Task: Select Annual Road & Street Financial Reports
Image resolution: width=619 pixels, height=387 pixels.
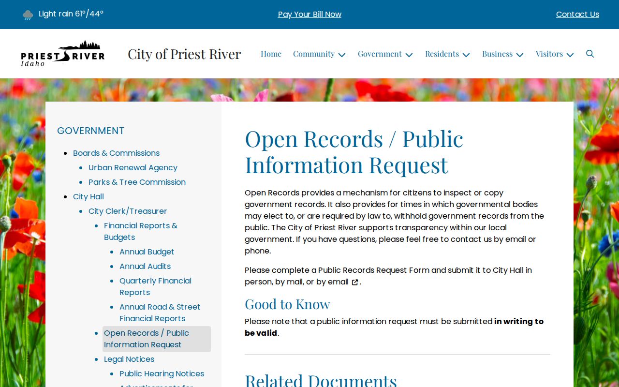Action: pos(160,313)
